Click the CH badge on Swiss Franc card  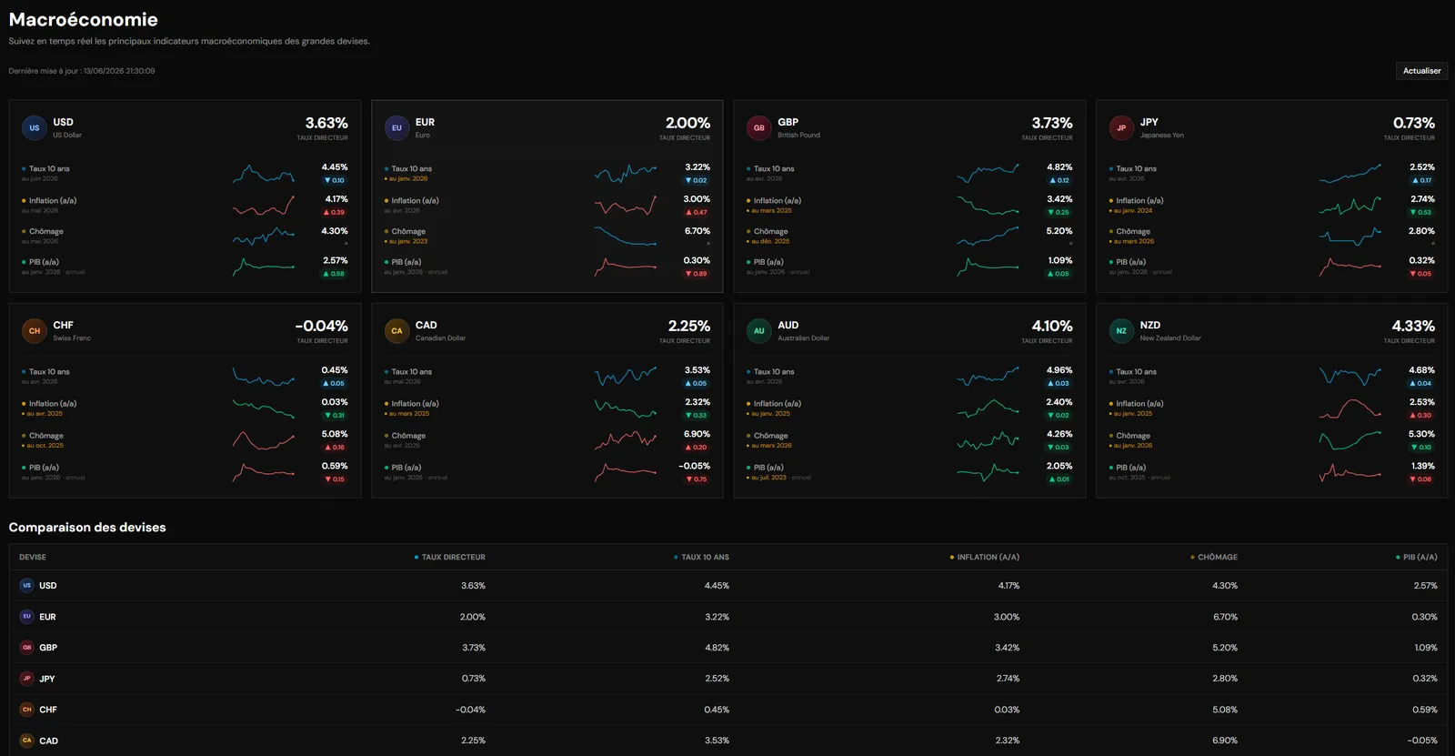(x=34, y=331)
